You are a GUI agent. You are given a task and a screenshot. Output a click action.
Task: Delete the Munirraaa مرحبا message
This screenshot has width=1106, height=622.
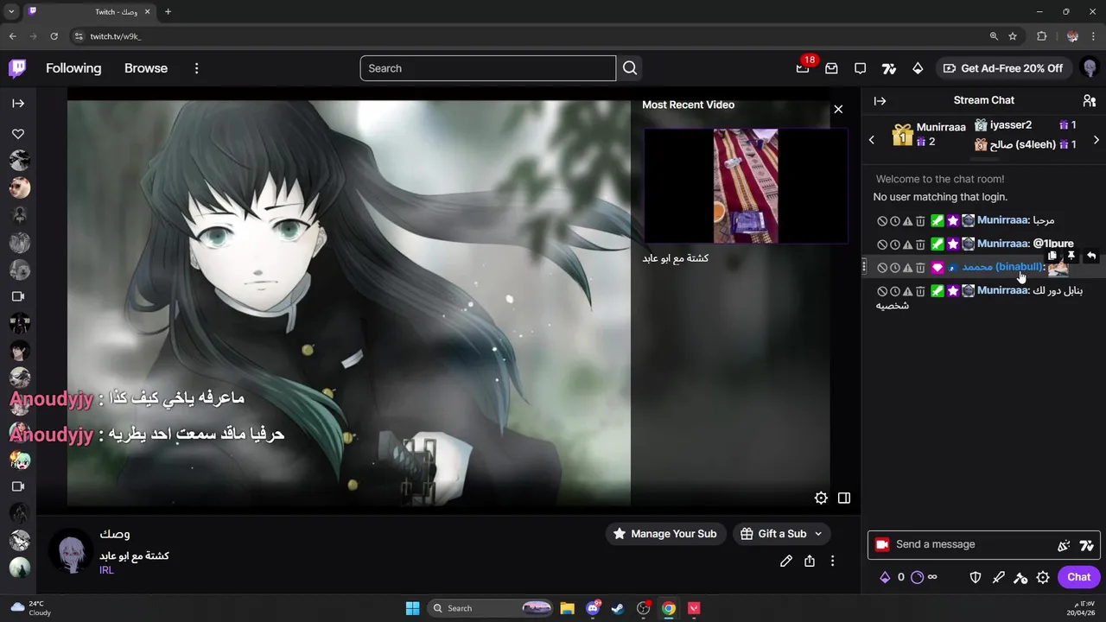point(920,221)
